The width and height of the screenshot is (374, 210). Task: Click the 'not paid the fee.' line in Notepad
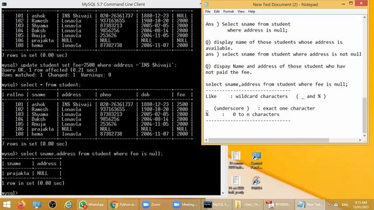click(228, 72)
